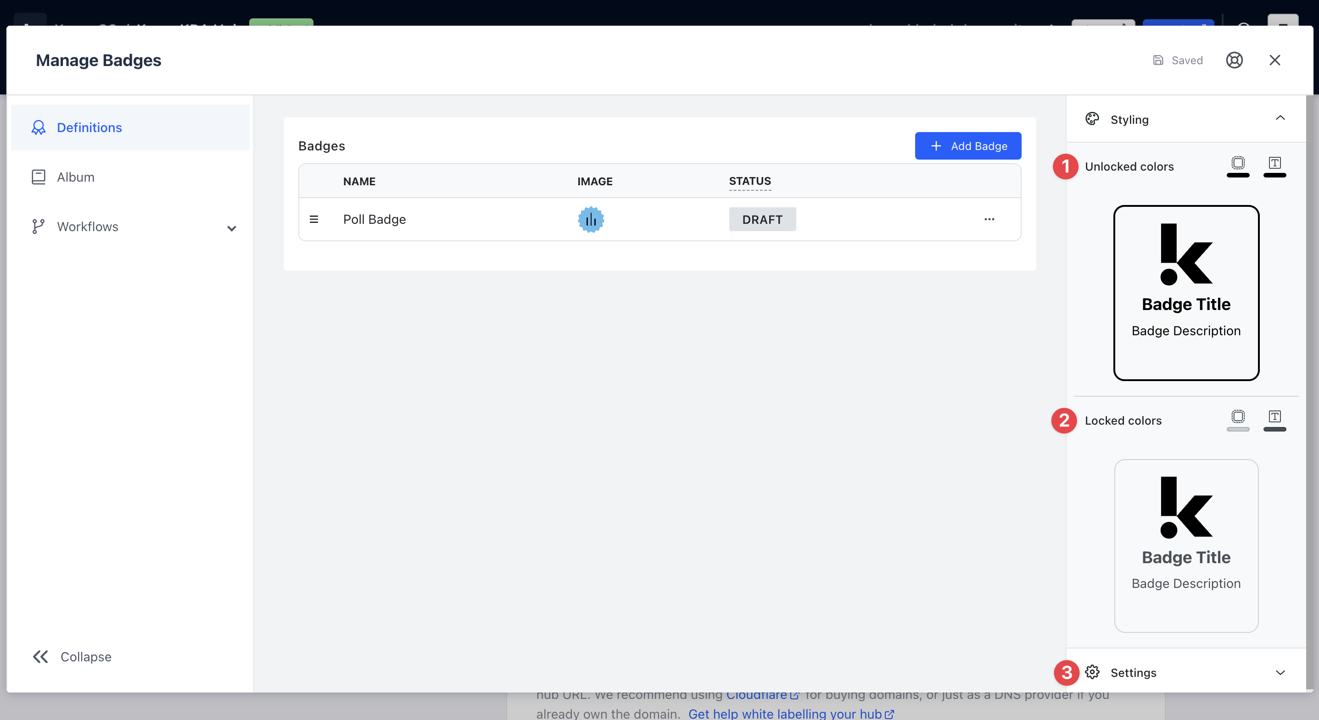Click the STATUS column header
Viewport: 1319px width, 720px height.
point(749,181)
